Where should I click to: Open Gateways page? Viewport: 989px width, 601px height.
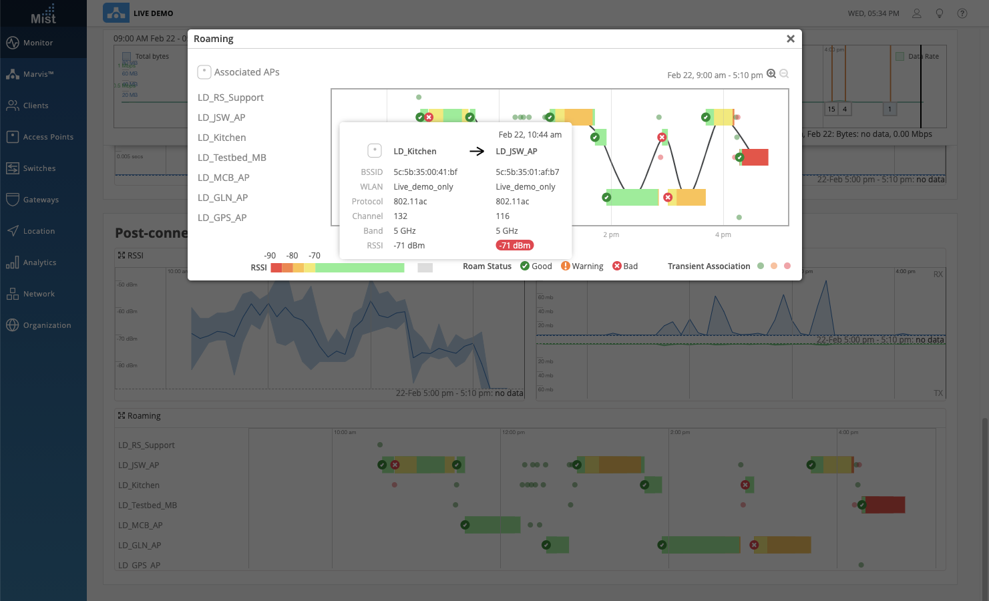(x=43, y=200)
